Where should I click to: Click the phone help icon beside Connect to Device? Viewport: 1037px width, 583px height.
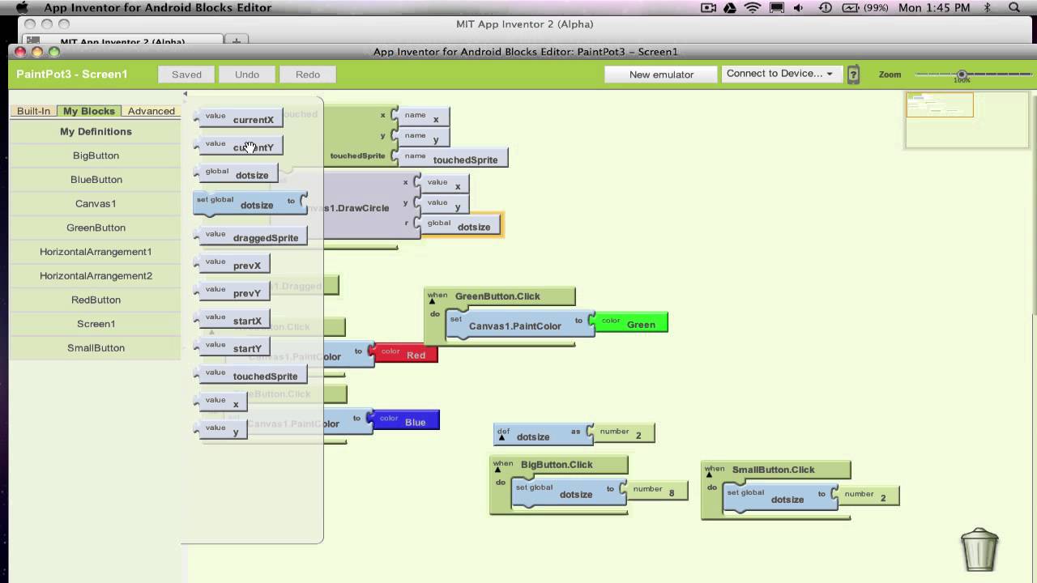pyautogui.click(x=853, y=74)
